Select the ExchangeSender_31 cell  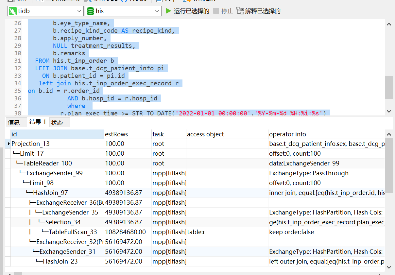tap(57, 252)
